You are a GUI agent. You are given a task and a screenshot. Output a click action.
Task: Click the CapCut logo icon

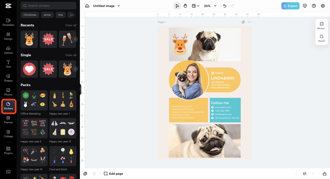click(x=8, y=6)
